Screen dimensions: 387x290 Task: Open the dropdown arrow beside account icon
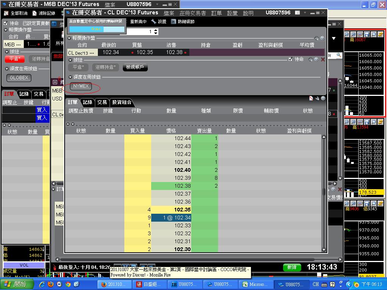tap(305, 12)
